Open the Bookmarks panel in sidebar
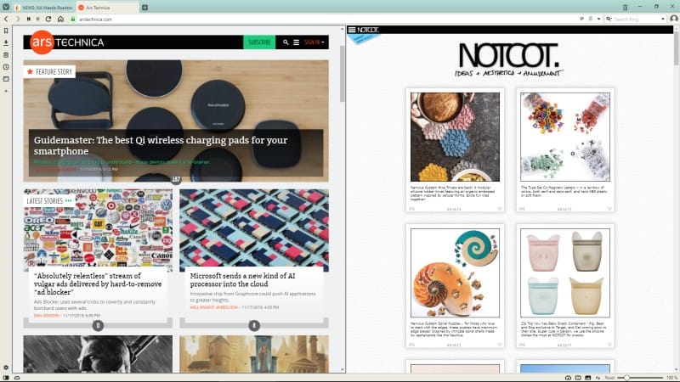Viewport: 680px width, 382px height. click(6, 31)
